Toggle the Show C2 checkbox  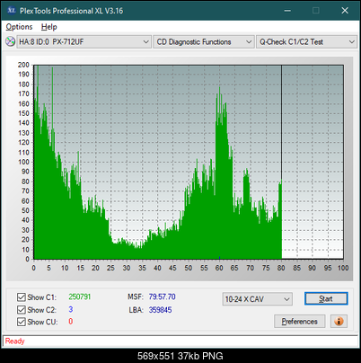(21, 309)
